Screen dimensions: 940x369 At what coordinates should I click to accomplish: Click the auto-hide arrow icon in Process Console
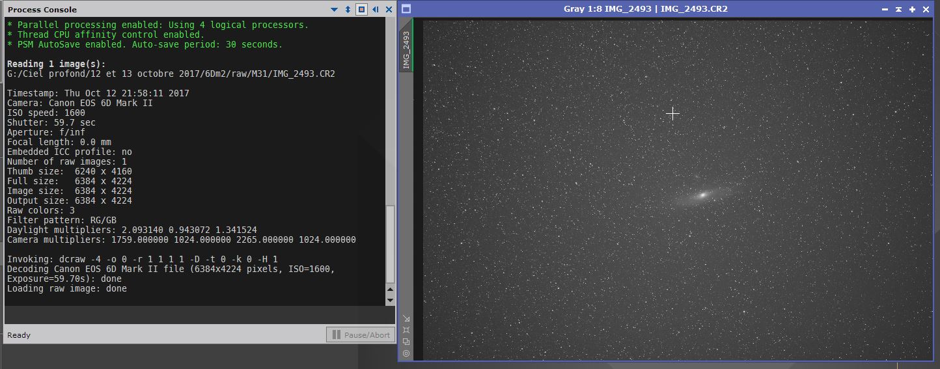[376, 10]
